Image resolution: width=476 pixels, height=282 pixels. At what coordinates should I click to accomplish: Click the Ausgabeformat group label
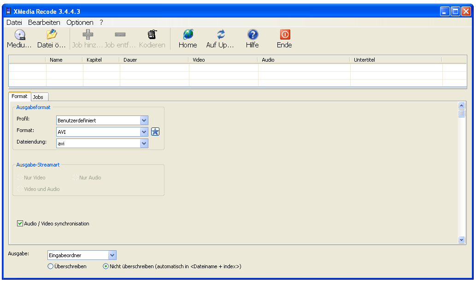click(x=33, y=107)
